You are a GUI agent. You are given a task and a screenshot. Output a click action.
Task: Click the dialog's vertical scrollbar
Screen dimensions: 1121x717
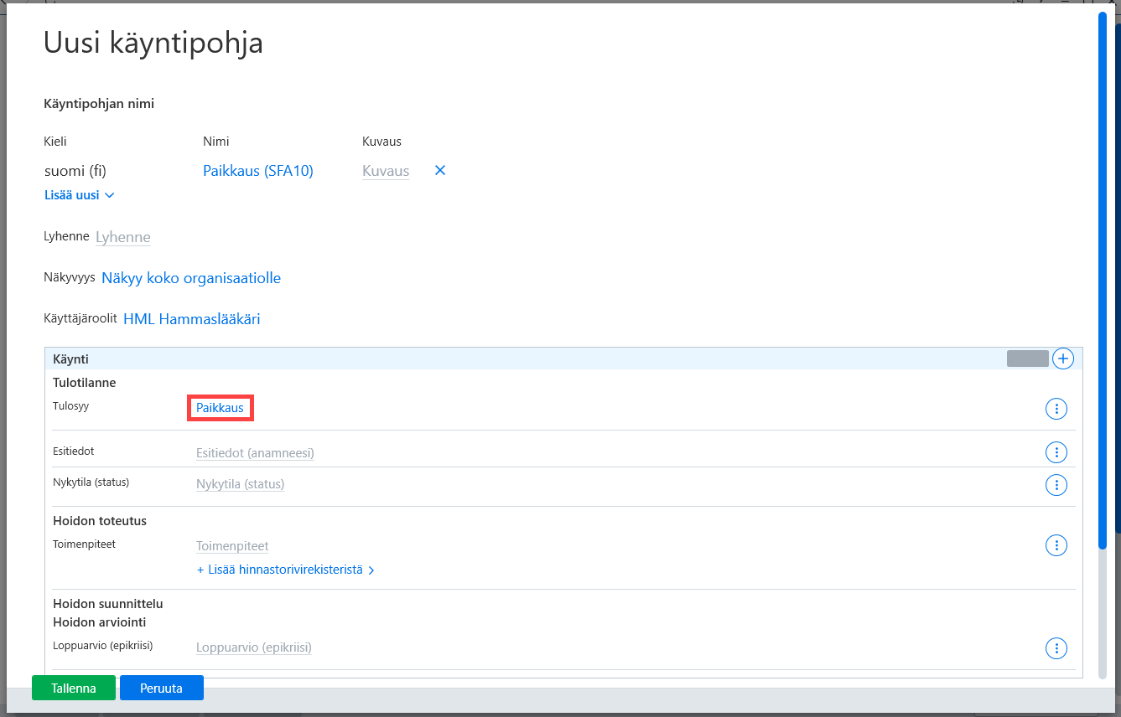pos(1103,281)
